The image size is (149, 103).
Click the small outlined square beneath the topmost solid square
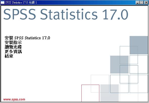134,60
